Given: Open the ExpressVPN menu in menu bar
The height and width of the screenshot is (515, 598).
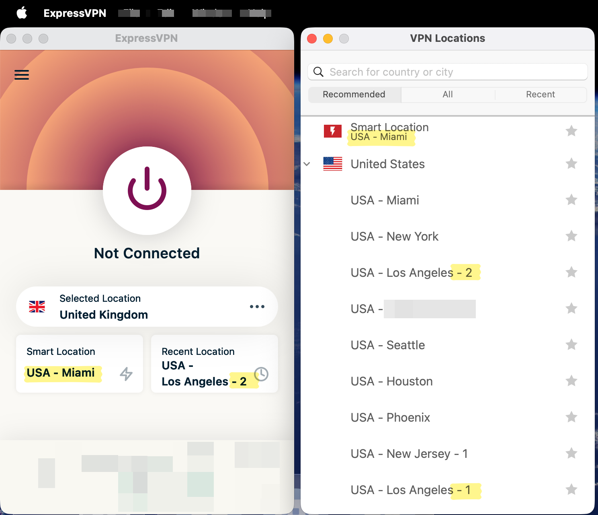Looking at the screenshot, I should [x=75, y=13].
